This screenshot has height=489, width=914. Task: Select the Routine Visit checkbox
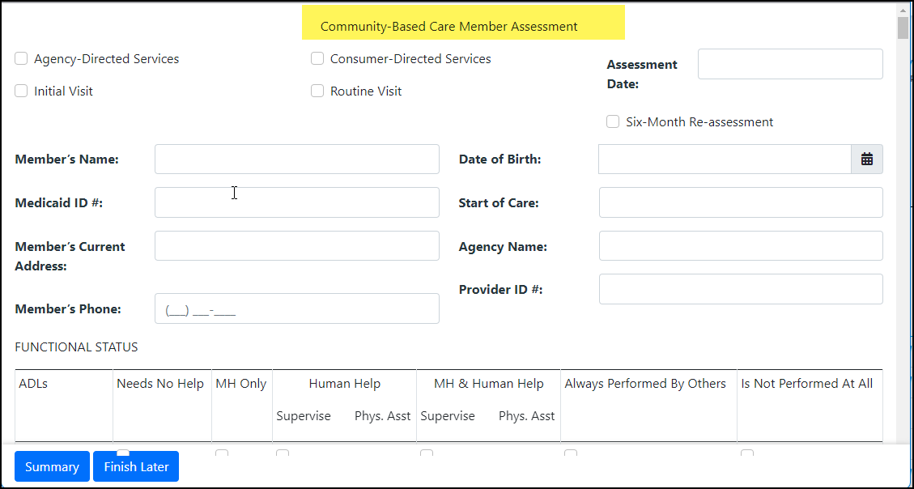click(317, 90)
